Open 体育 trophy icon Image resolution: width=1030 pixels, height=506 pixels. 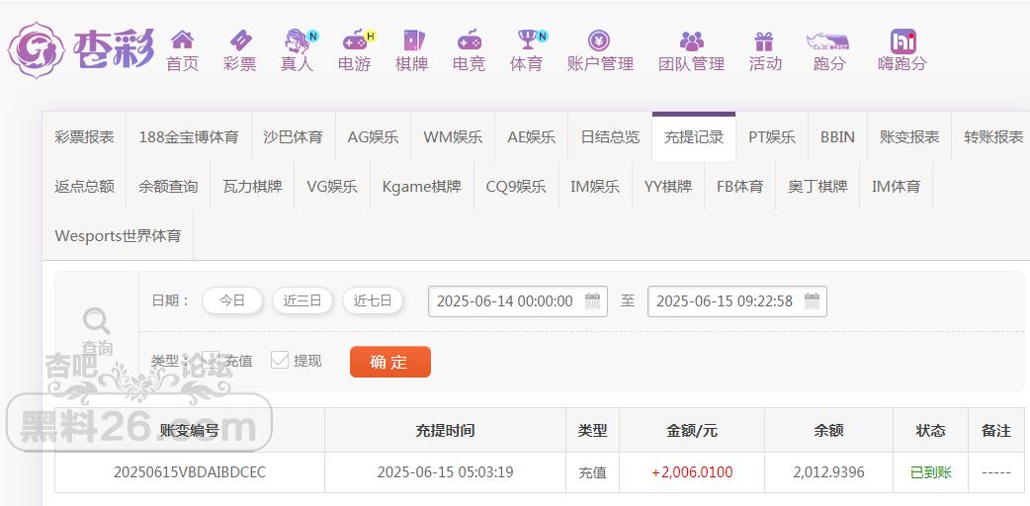[527, 41]
